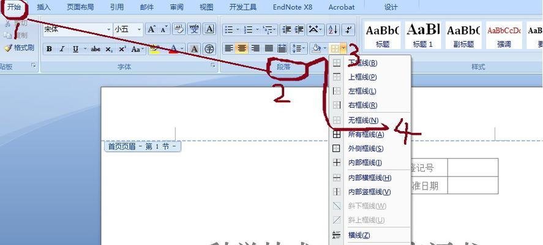543x245 pixels.
Task: Apply the 副标题 style thumbnail
Action: 463,35
